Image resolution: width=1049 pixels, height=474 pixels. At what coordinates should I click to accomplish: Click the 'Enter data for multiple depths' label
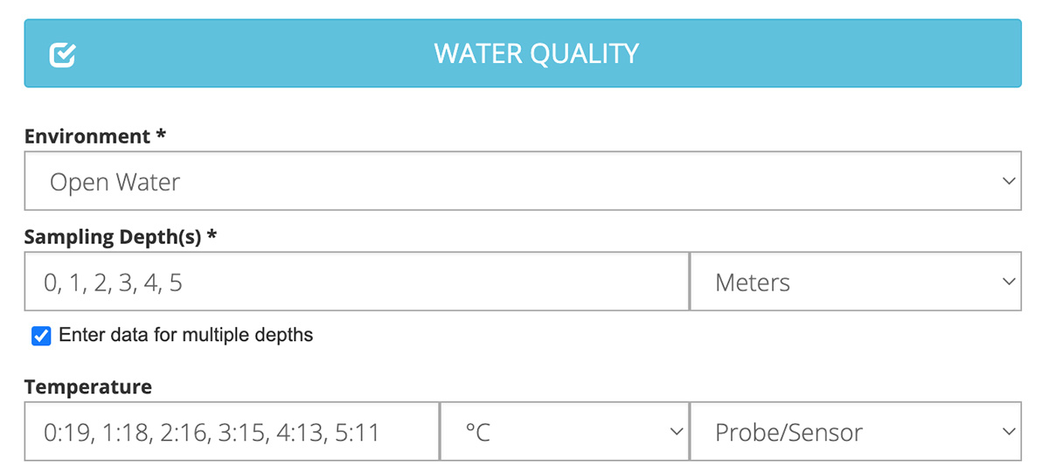185,335
